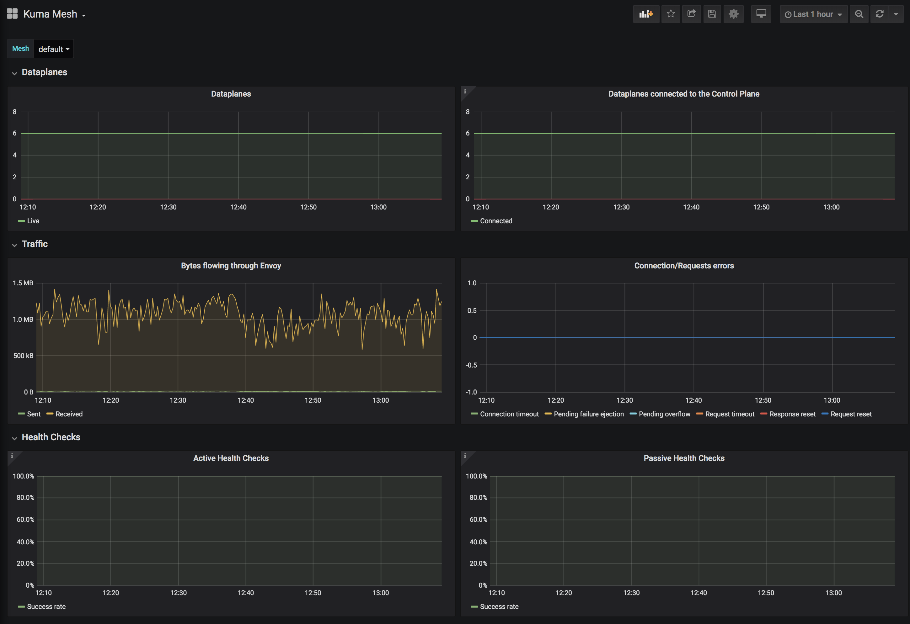
Task: Click the zoom out time range icon
Action: [859, 14]
